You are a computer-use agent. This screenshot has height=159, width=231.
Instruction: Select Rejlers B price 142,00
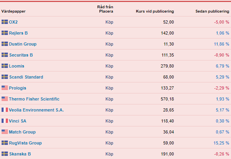[x=167, y=33]
